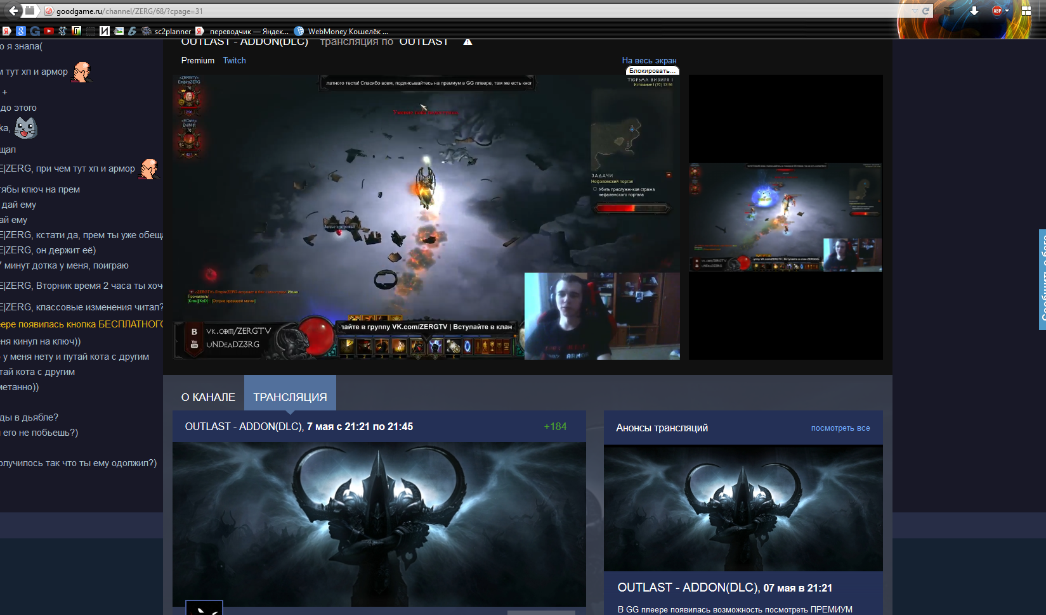The image size is (1046, 615).
Task: Open the 'переводчик — Яндекс' bookmark
Action: (x=242, y=31)
